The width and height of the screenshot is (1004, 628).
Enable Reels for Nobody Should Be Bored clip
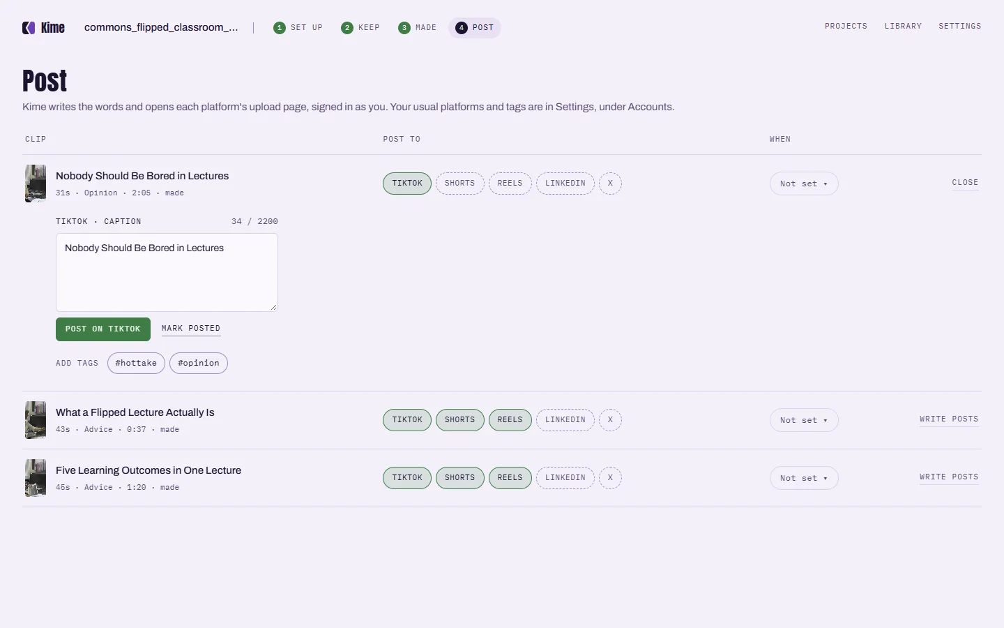(x=510, y=184)
